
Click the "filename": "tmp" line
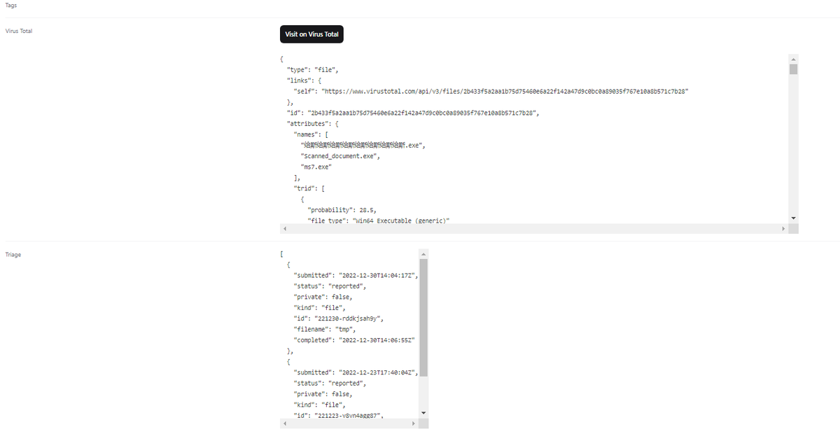point(327,330)
